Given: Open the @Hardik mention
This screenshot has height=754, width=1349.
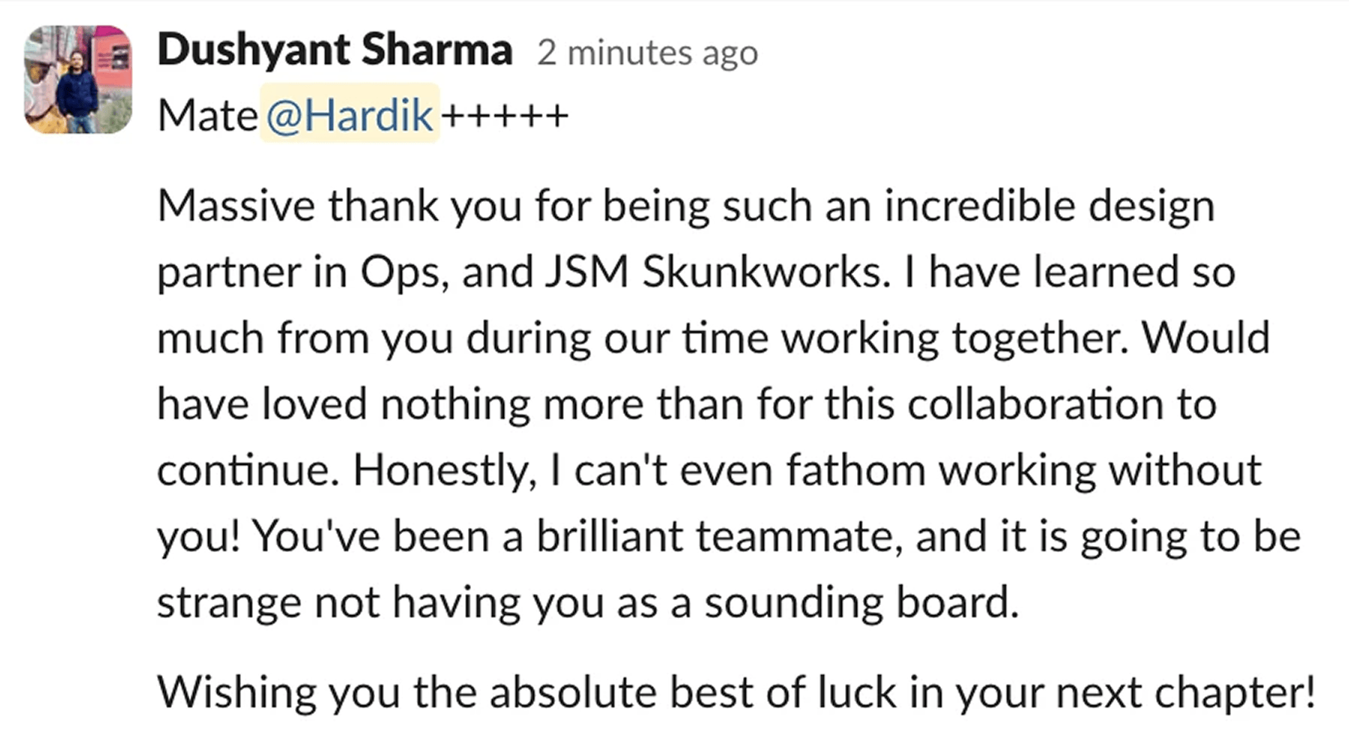Looking at the screenshot, I should 349,115.
